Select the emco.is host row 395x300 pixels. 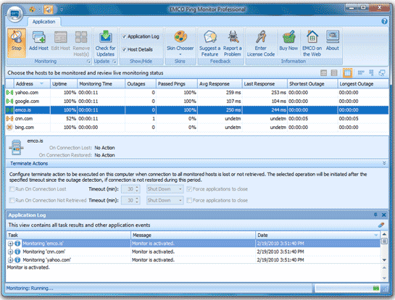pos(197,110)
